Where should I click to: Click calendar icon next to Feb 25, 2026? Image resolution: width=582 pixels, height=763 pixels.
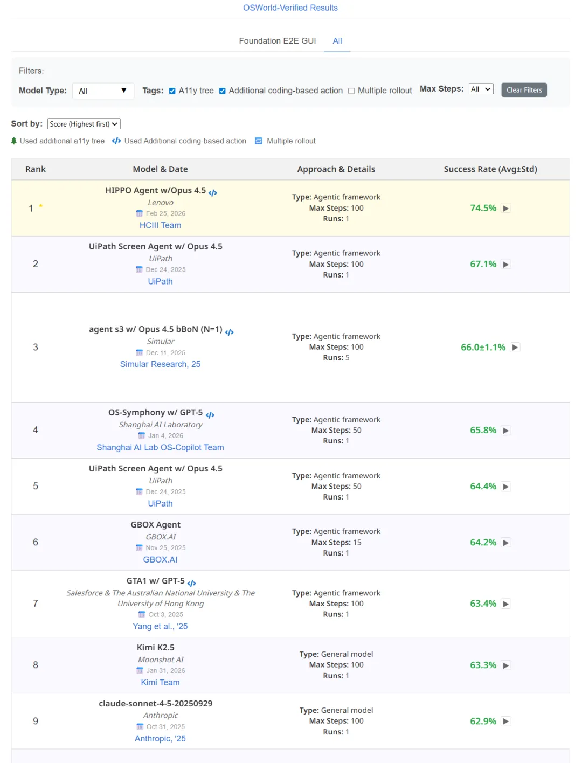point(140,213)
